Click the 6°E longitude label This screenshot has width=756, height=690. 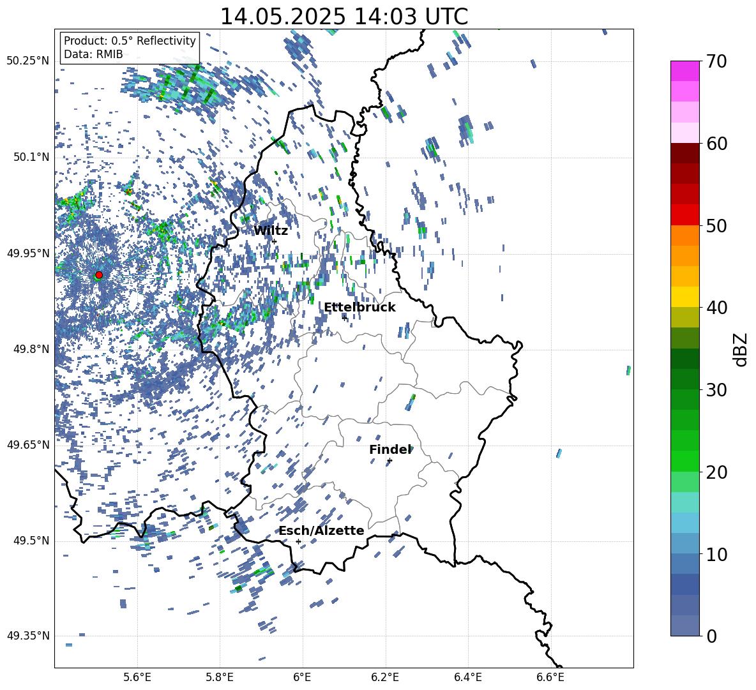tap(302, 677)
